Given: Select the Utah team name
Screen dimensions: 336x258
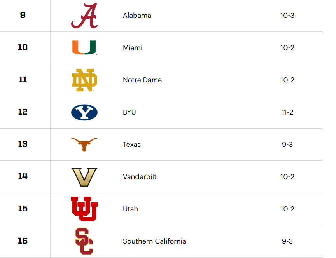Looking at the screenshot, I should [x=130, y=209].
